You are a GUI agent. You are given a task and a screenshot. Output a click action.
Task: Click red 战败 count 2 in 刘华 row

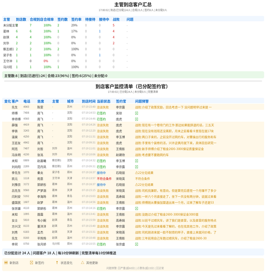coord(114,43)
